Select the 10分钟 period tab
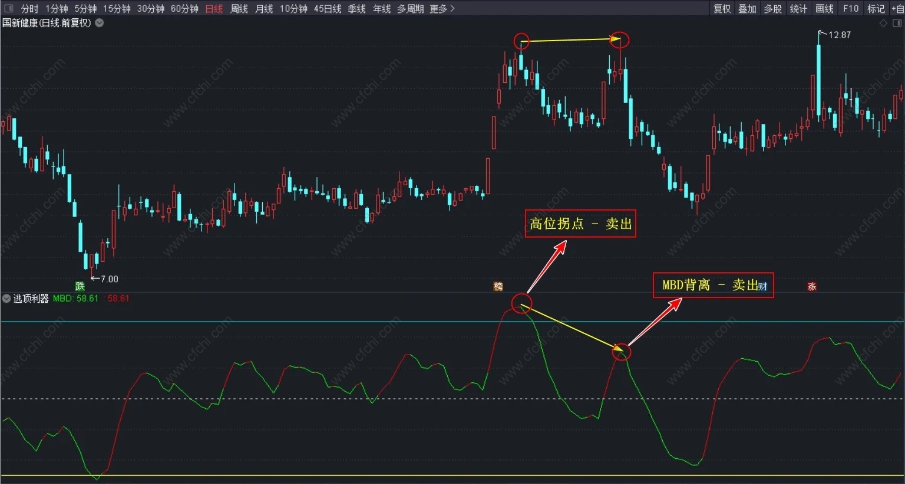This screenshot has width=905, height=484. click(x=293, y=9)
